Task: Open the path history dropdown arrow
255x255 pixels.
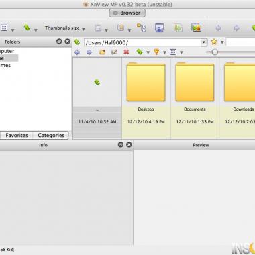Action: tap(204, 42)
